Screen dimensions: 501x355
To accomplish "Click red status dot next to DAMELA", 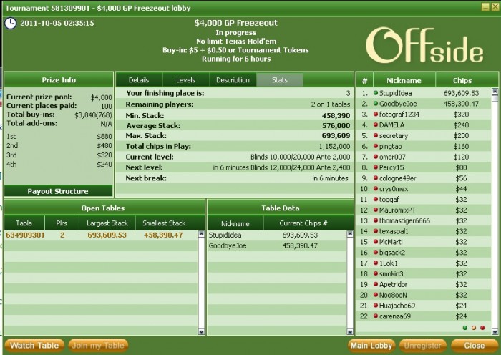I will [x=376, y=125].
